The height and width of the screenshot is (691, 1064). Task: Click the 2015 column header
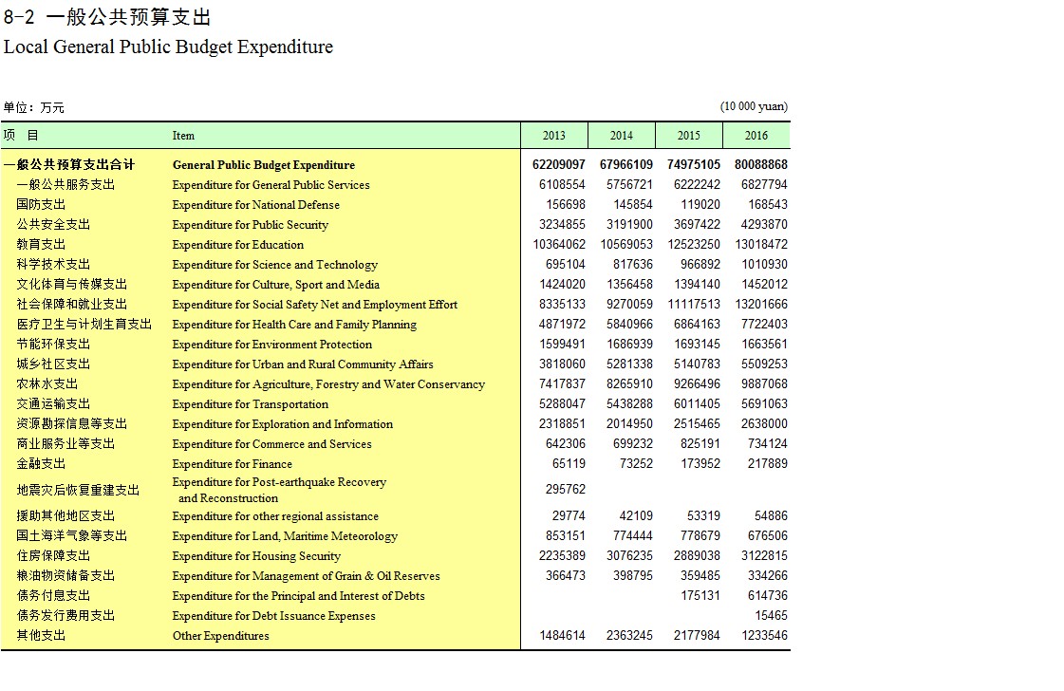(x=688, y=136)
